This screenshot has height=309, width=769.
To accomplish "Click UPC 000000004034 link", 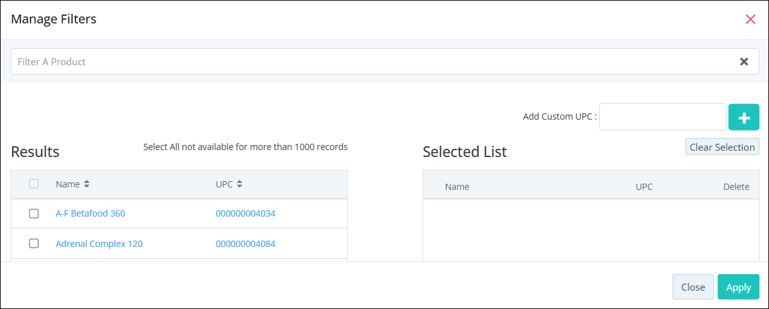I will pos(246,213).
